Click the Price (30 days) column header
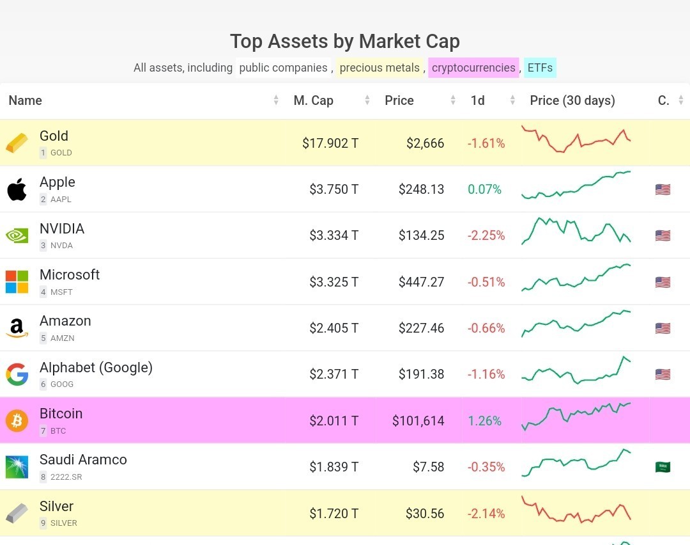This screenshot has width=690, height=545. click(x=572, y=100)
